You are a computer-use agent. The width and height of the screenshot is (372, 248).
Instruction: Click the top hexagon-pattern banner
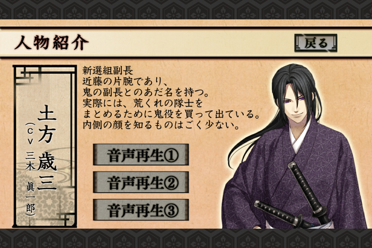tap(186, 9)
